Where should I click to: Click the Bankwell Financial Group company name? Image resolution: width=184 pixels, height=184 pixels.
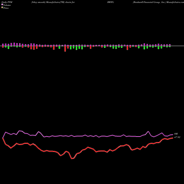click(149, 2)
